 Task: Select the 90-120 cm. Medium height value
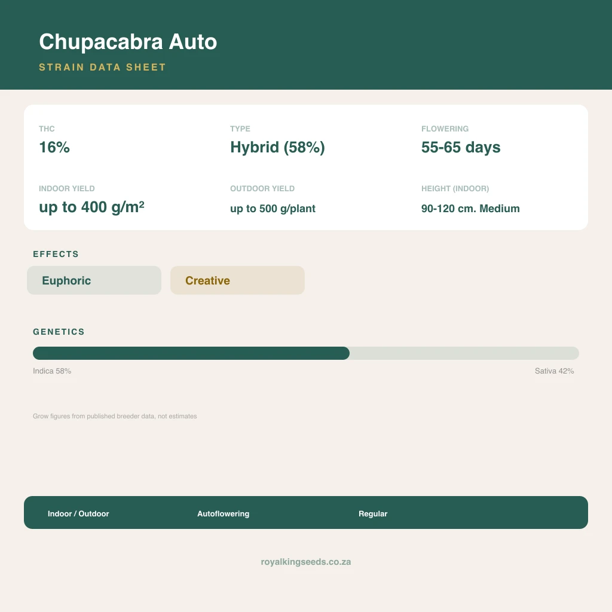pyautogui.click(x=470, y=209)
